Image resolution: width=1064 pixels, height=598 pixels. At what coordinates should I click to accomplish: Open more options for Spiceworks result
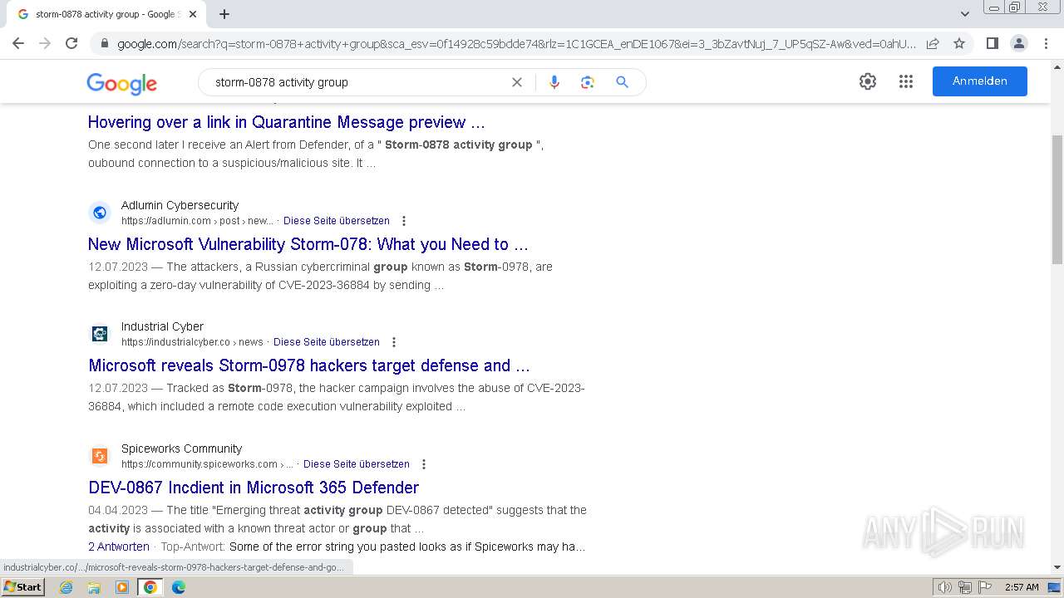coord(424,464)
